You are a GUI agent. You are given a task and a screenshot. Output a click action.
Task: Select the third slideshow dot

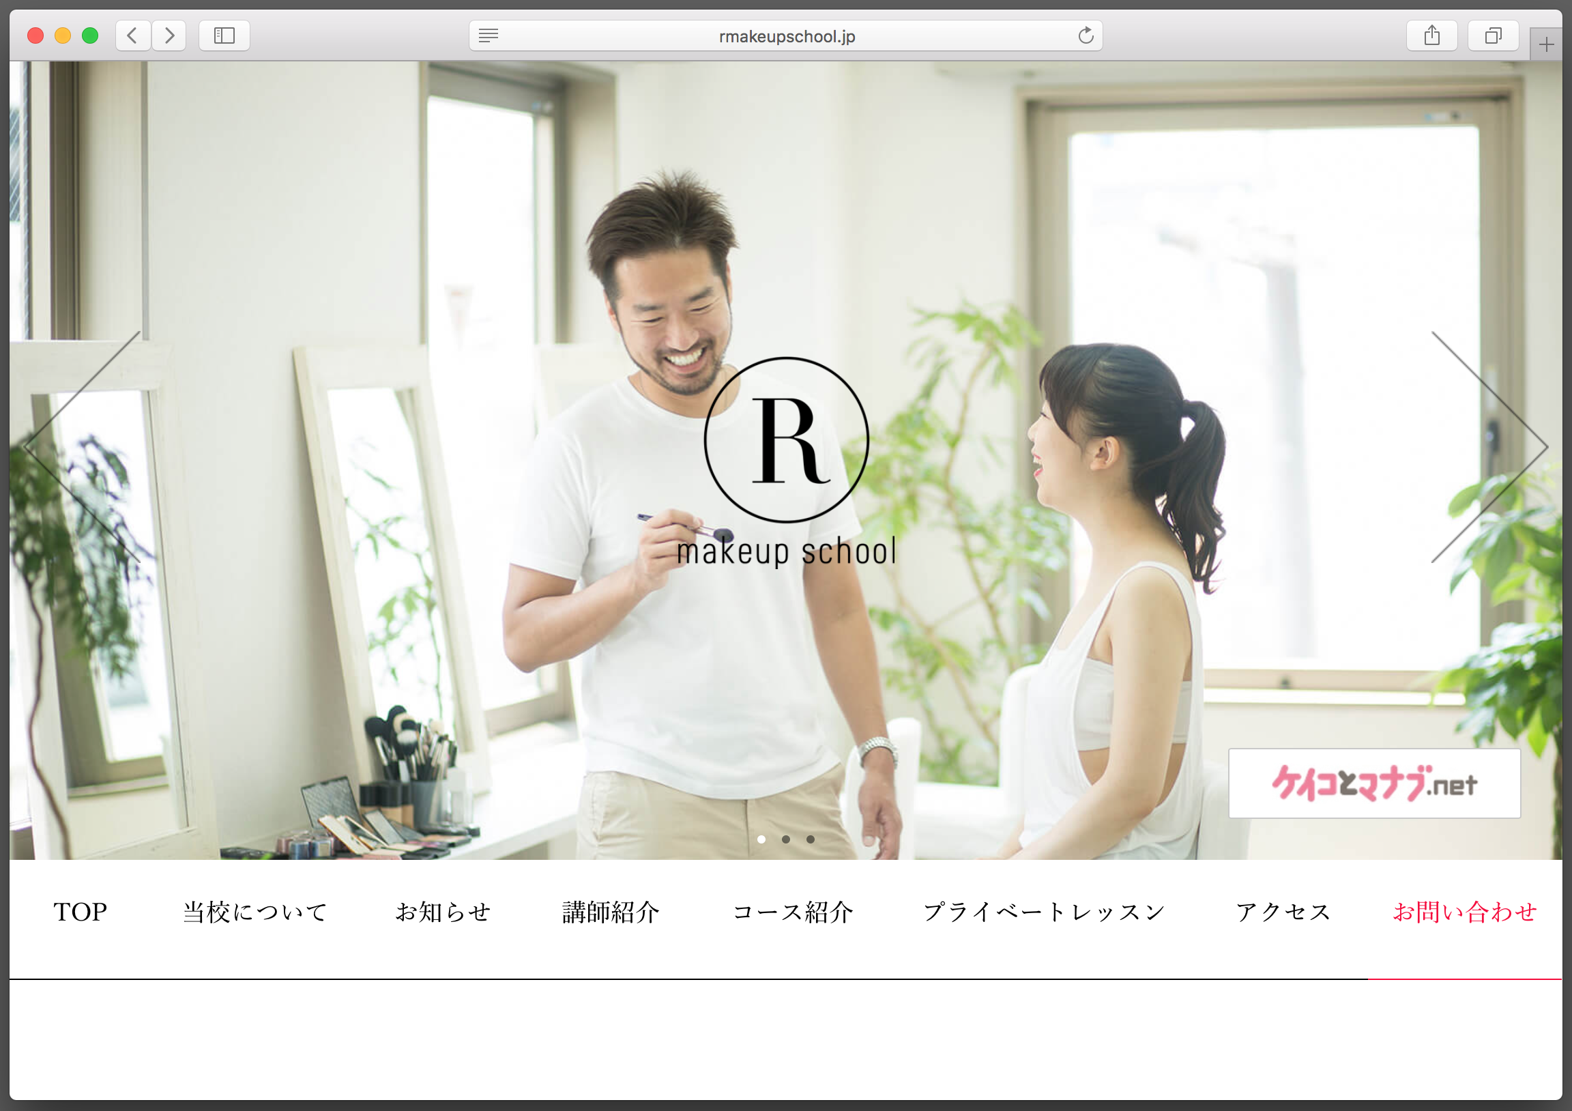tap(811, 839)
